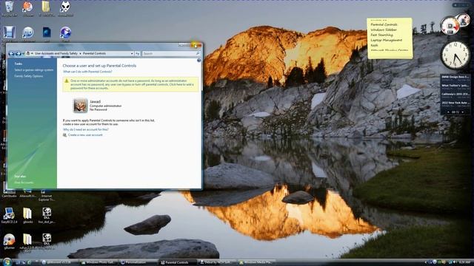Image resolution: width=474 pixels, height=266 pixels.
Task: Switch to Windows Media Player taskbar button
Action: [x=257, y=262]
